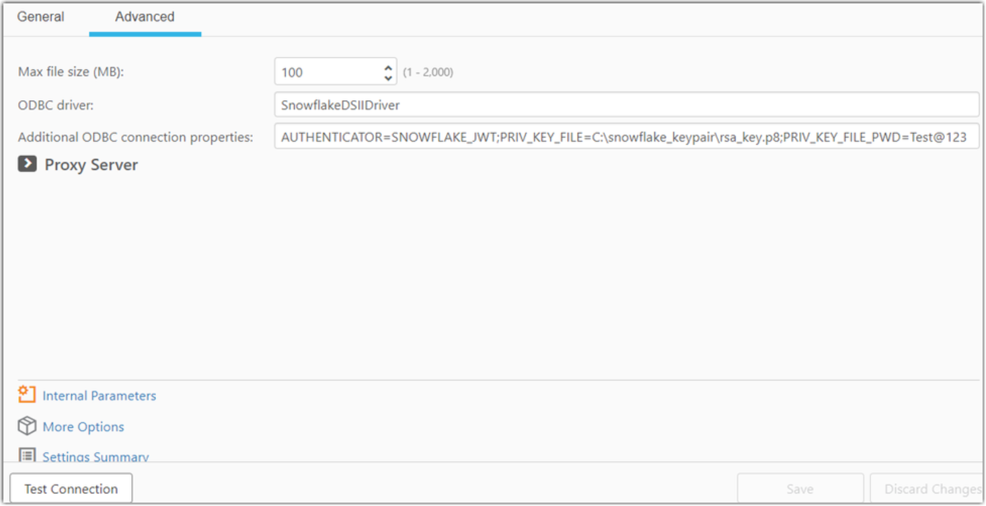Viewport: 986px width, 506px height.
Task: Click the Max file size spinner control
Action: [388, 72]
